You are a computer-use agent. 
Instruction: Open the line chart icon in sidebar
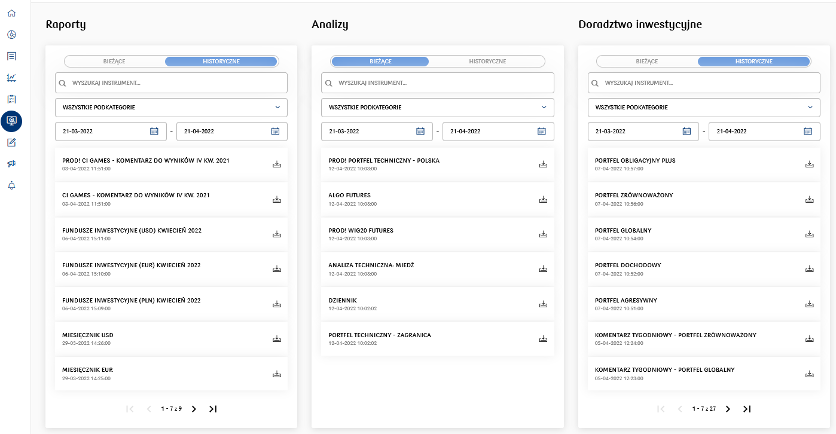[x=11, y=78]
